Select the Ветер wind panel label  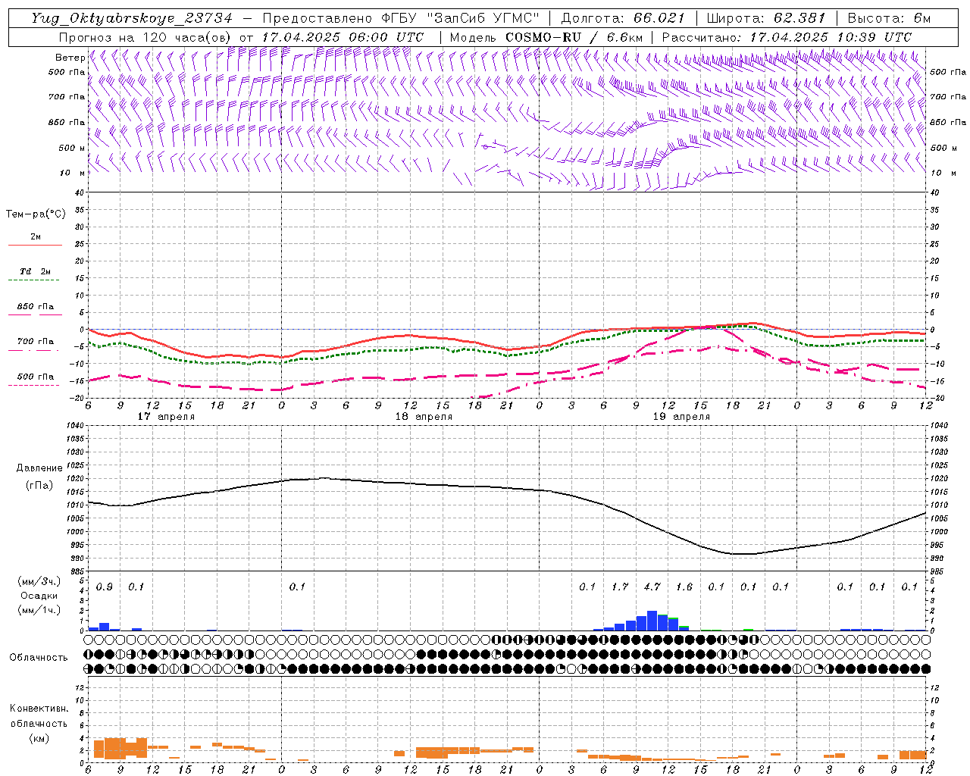(70, 58)
